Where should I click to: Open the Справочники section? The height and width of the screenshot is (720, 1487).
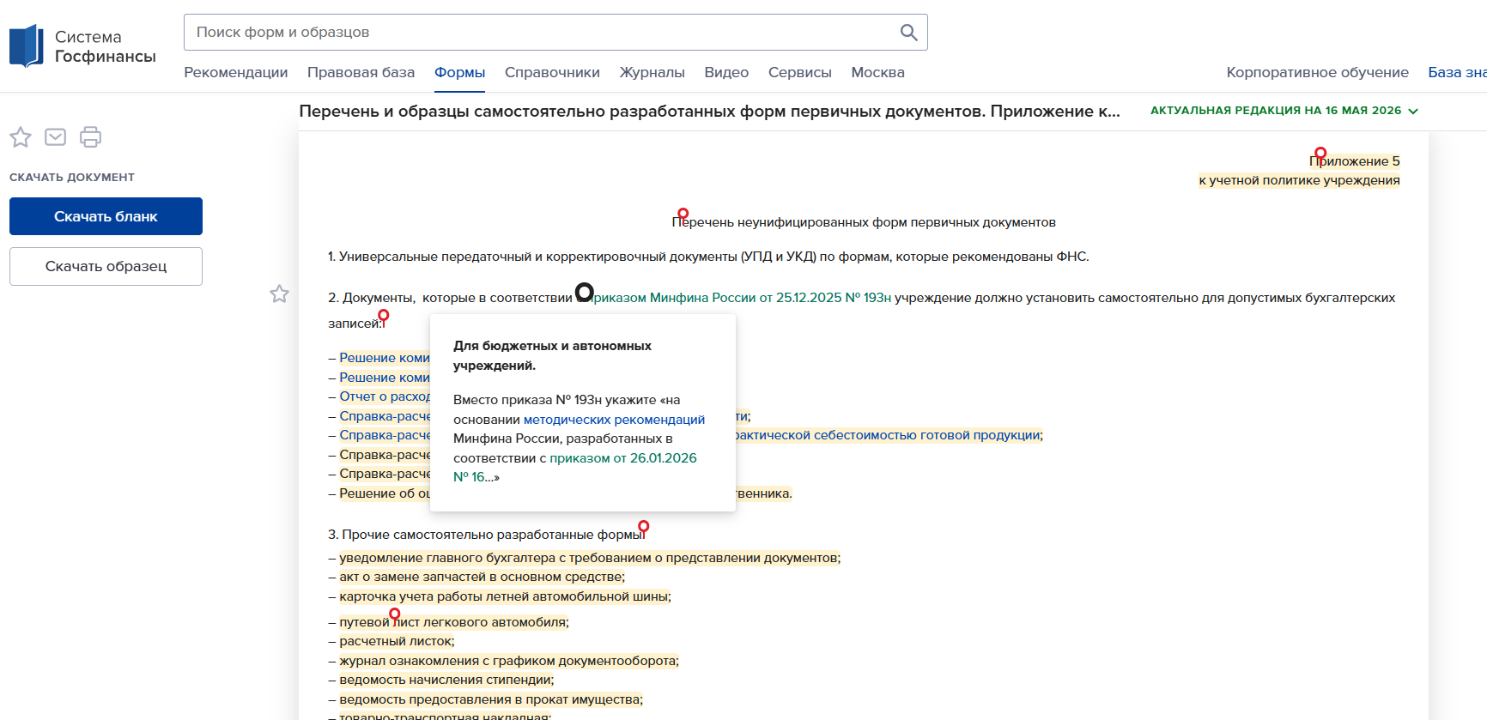pos(552,73)
